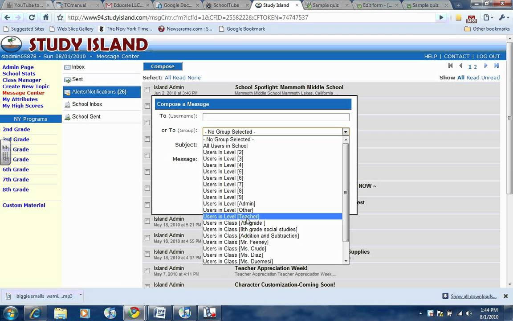
Task: Click the To (Username) input field
Action: (276, 117)
